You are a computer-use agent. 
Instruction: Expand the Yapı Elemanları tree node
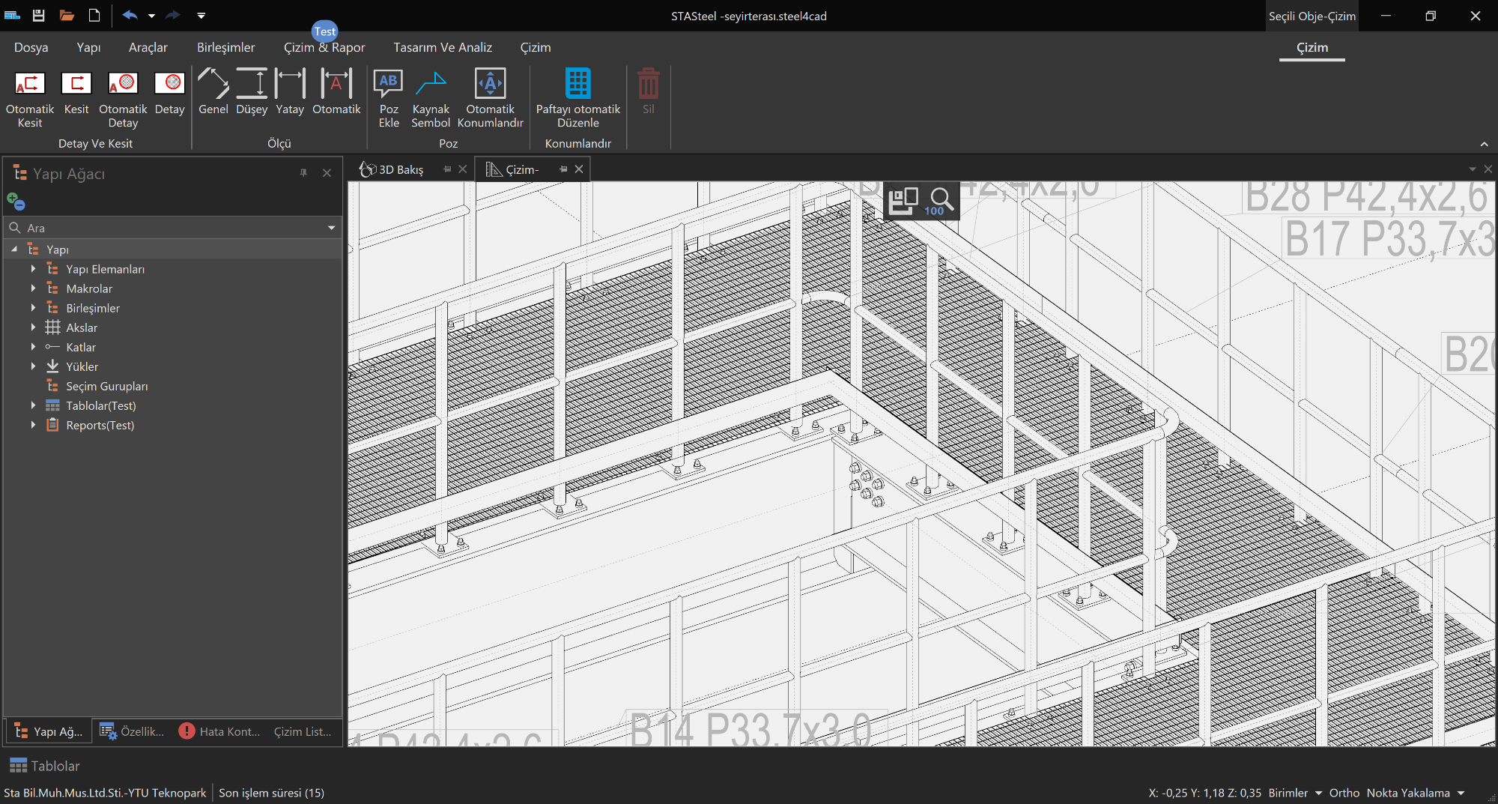[x=33, y=269]
